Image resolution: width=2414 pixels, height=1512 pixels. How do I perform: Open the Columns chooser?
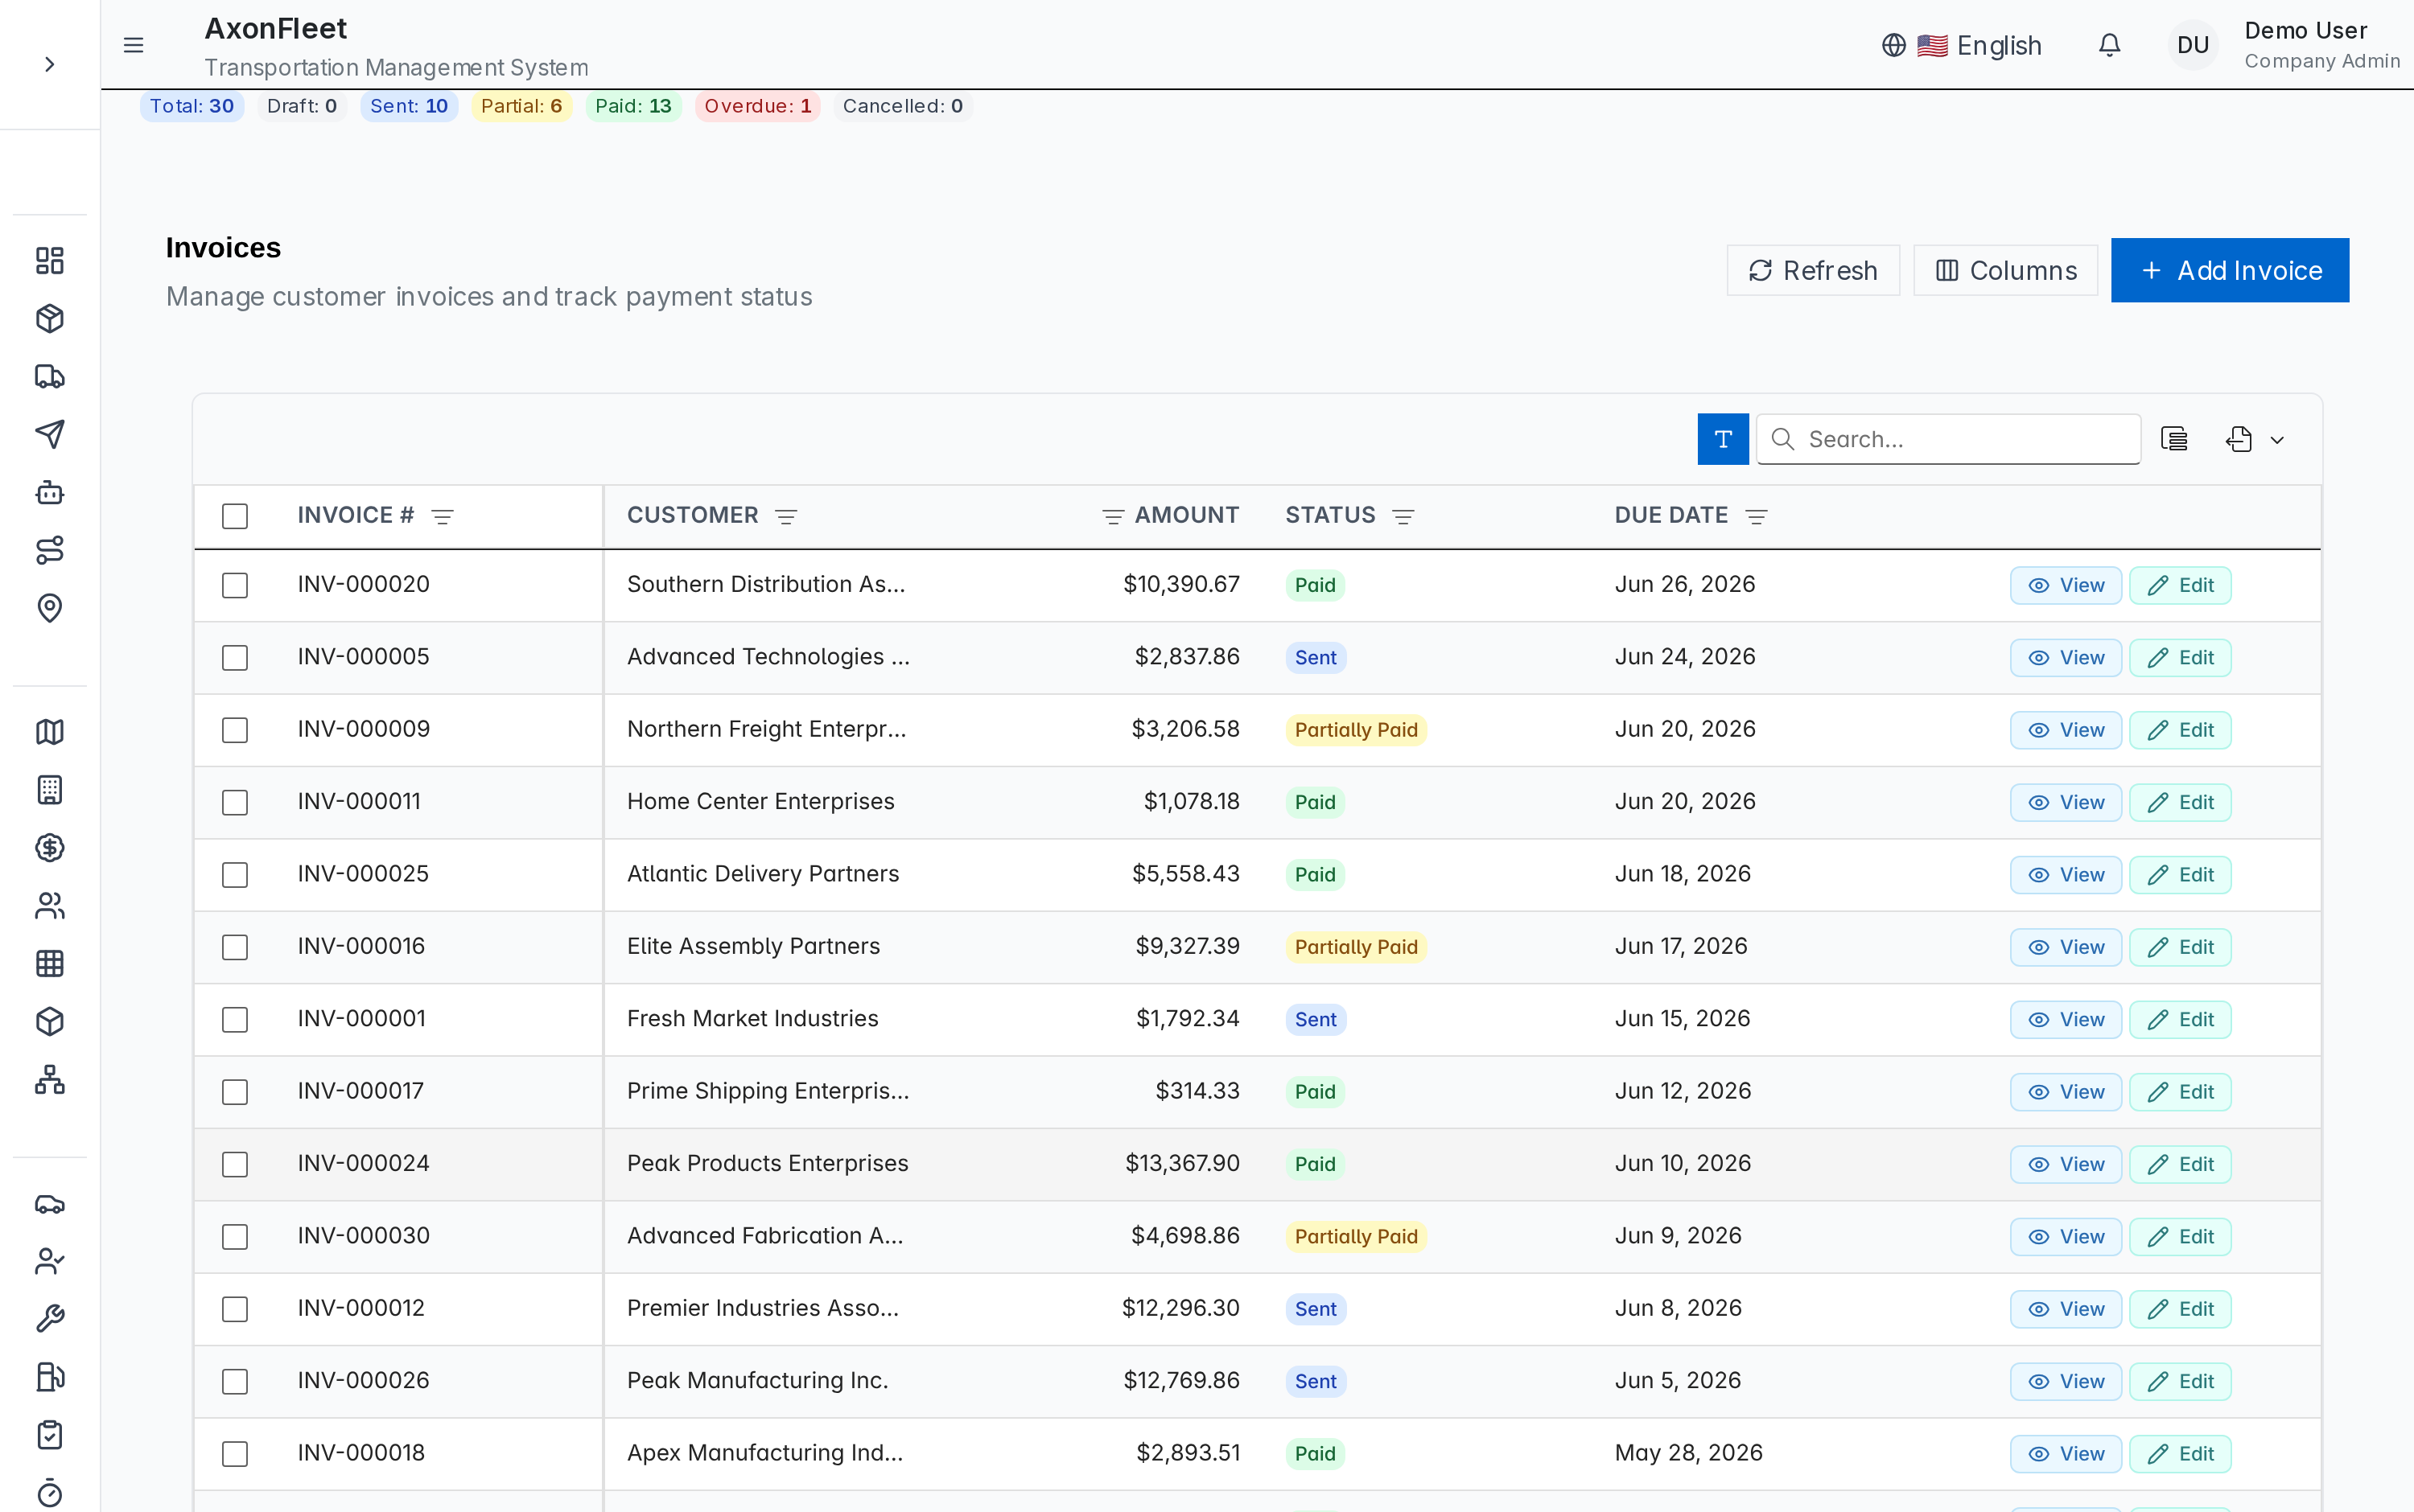coord(2005,271)
